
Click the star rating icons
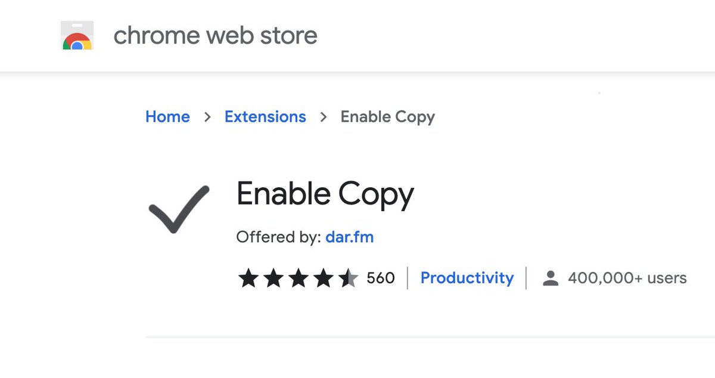pos(298,278)
